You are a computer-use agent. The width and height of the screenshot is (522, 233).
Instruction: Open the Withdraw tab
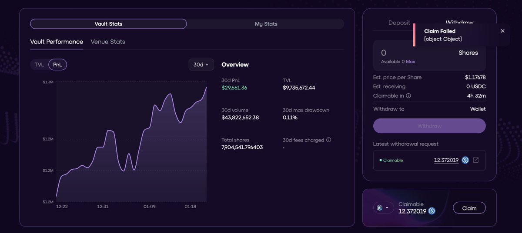(x=459, y=23)
